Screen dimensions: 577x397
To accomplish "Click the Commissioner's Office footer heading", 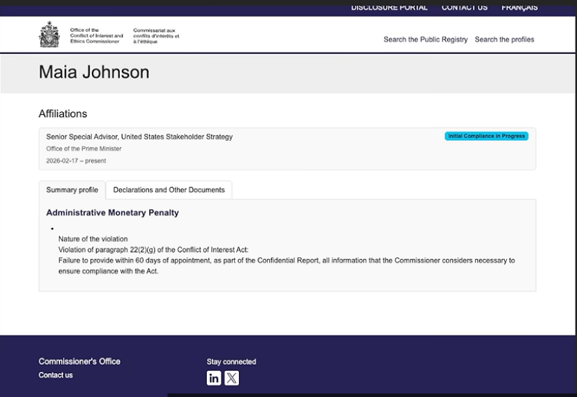I will [x=79, y=362].
